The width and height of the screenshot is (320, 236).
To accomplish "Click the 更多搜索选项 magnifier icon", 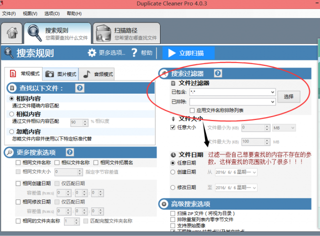I will [9, 152].
